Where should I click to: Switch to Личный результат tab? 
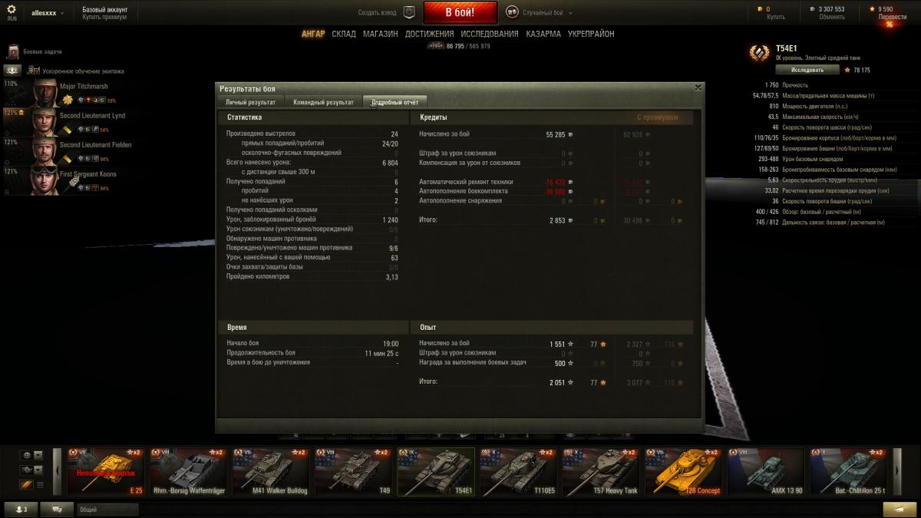pos(250,102)
